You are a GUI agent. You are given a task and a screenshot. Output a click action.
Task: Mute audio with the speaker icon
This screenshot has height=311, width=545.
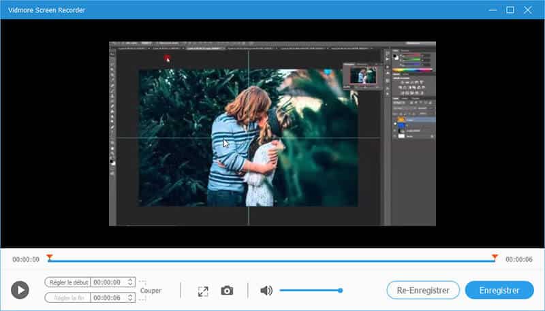pos(266,291)
